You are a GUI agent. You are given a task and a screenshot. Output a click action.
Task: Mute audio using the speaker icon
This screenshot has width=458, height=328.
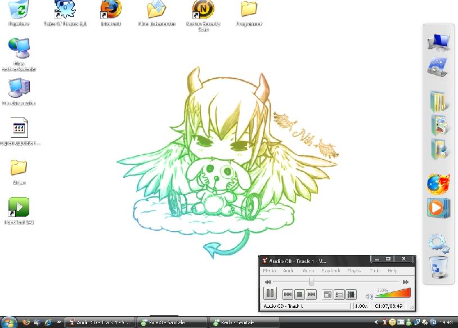pyautogui.click(x=369, y=295)
